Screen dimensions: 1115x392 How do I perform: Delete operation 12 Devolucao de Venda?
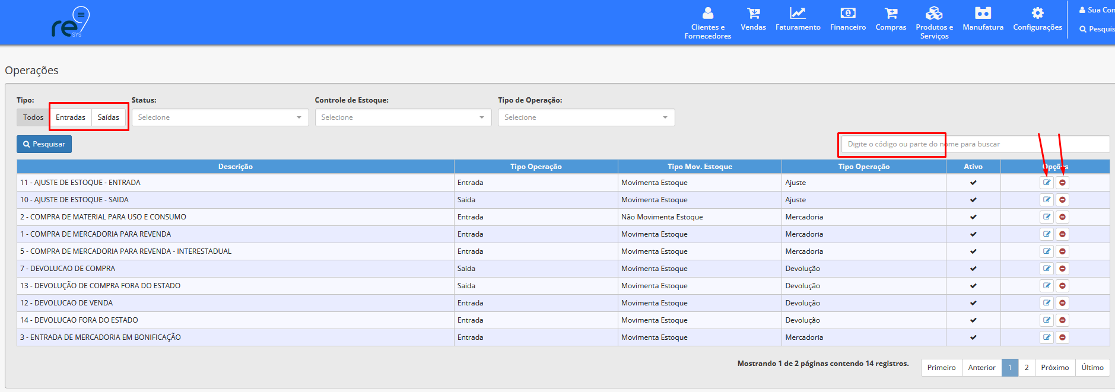[1062, 303]
